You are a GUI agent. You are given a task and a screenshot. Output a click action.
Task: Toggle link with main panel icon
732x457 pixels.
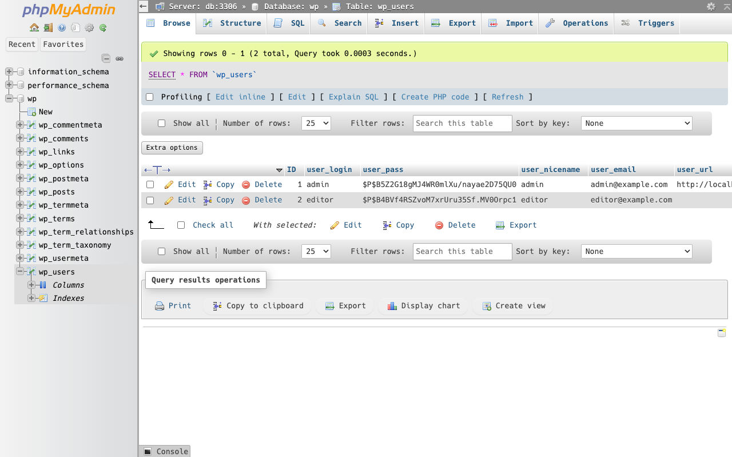120,58
